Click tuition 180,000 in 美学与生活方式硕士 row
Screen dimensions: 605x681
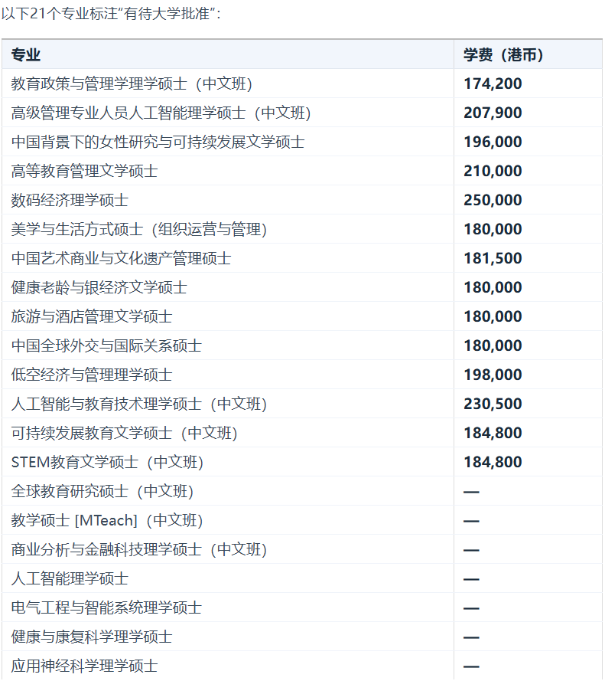tap(493, 229)
